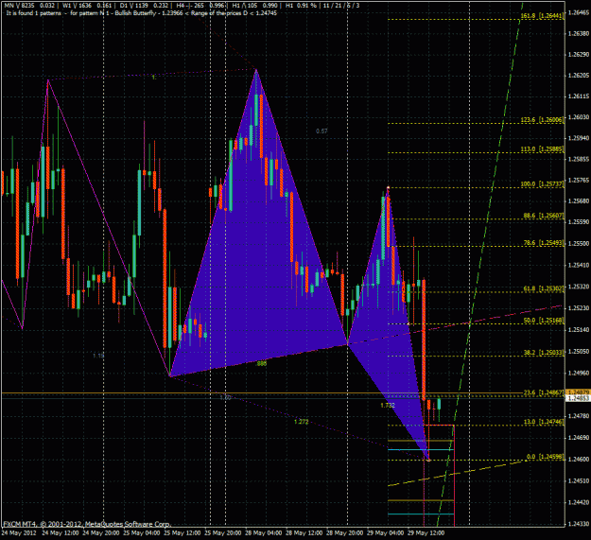Select the 1.26465 price axis value
The height and width of the screenshot is (540, 591).
click(x=578, y=12)
